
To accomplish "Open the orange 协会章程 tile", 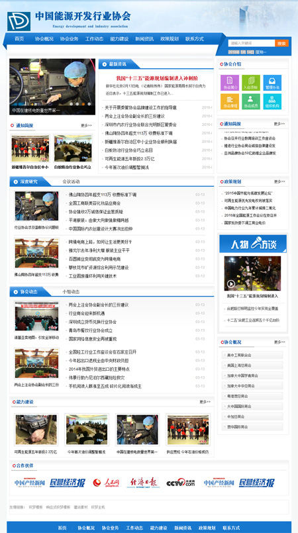I will click(230, 101).
